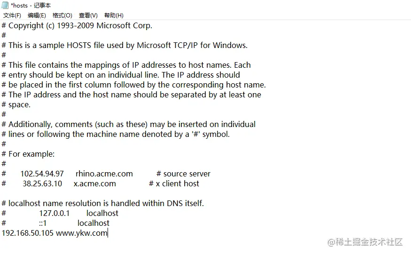Click the Notepad icon in title bar
This screenshot has height=255, width=411.
[5, 5]
